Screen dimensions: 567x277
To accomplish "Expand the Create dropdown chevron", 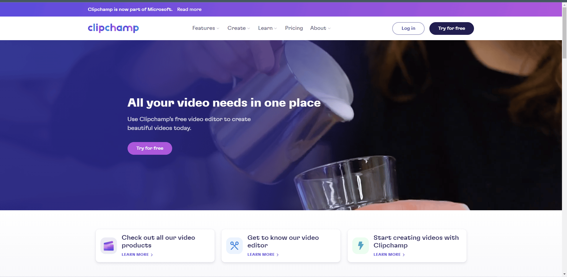I will coord(249,28).
